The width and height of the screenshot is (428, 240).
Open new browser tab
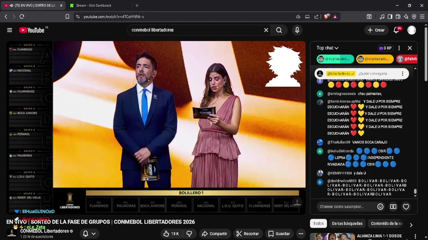[x=137, y=5]
